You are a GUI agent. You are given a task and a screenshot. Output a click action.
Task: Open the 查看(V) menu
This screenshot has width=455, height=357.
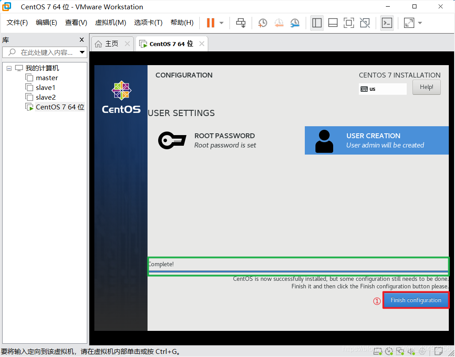[x=76, y=23]
